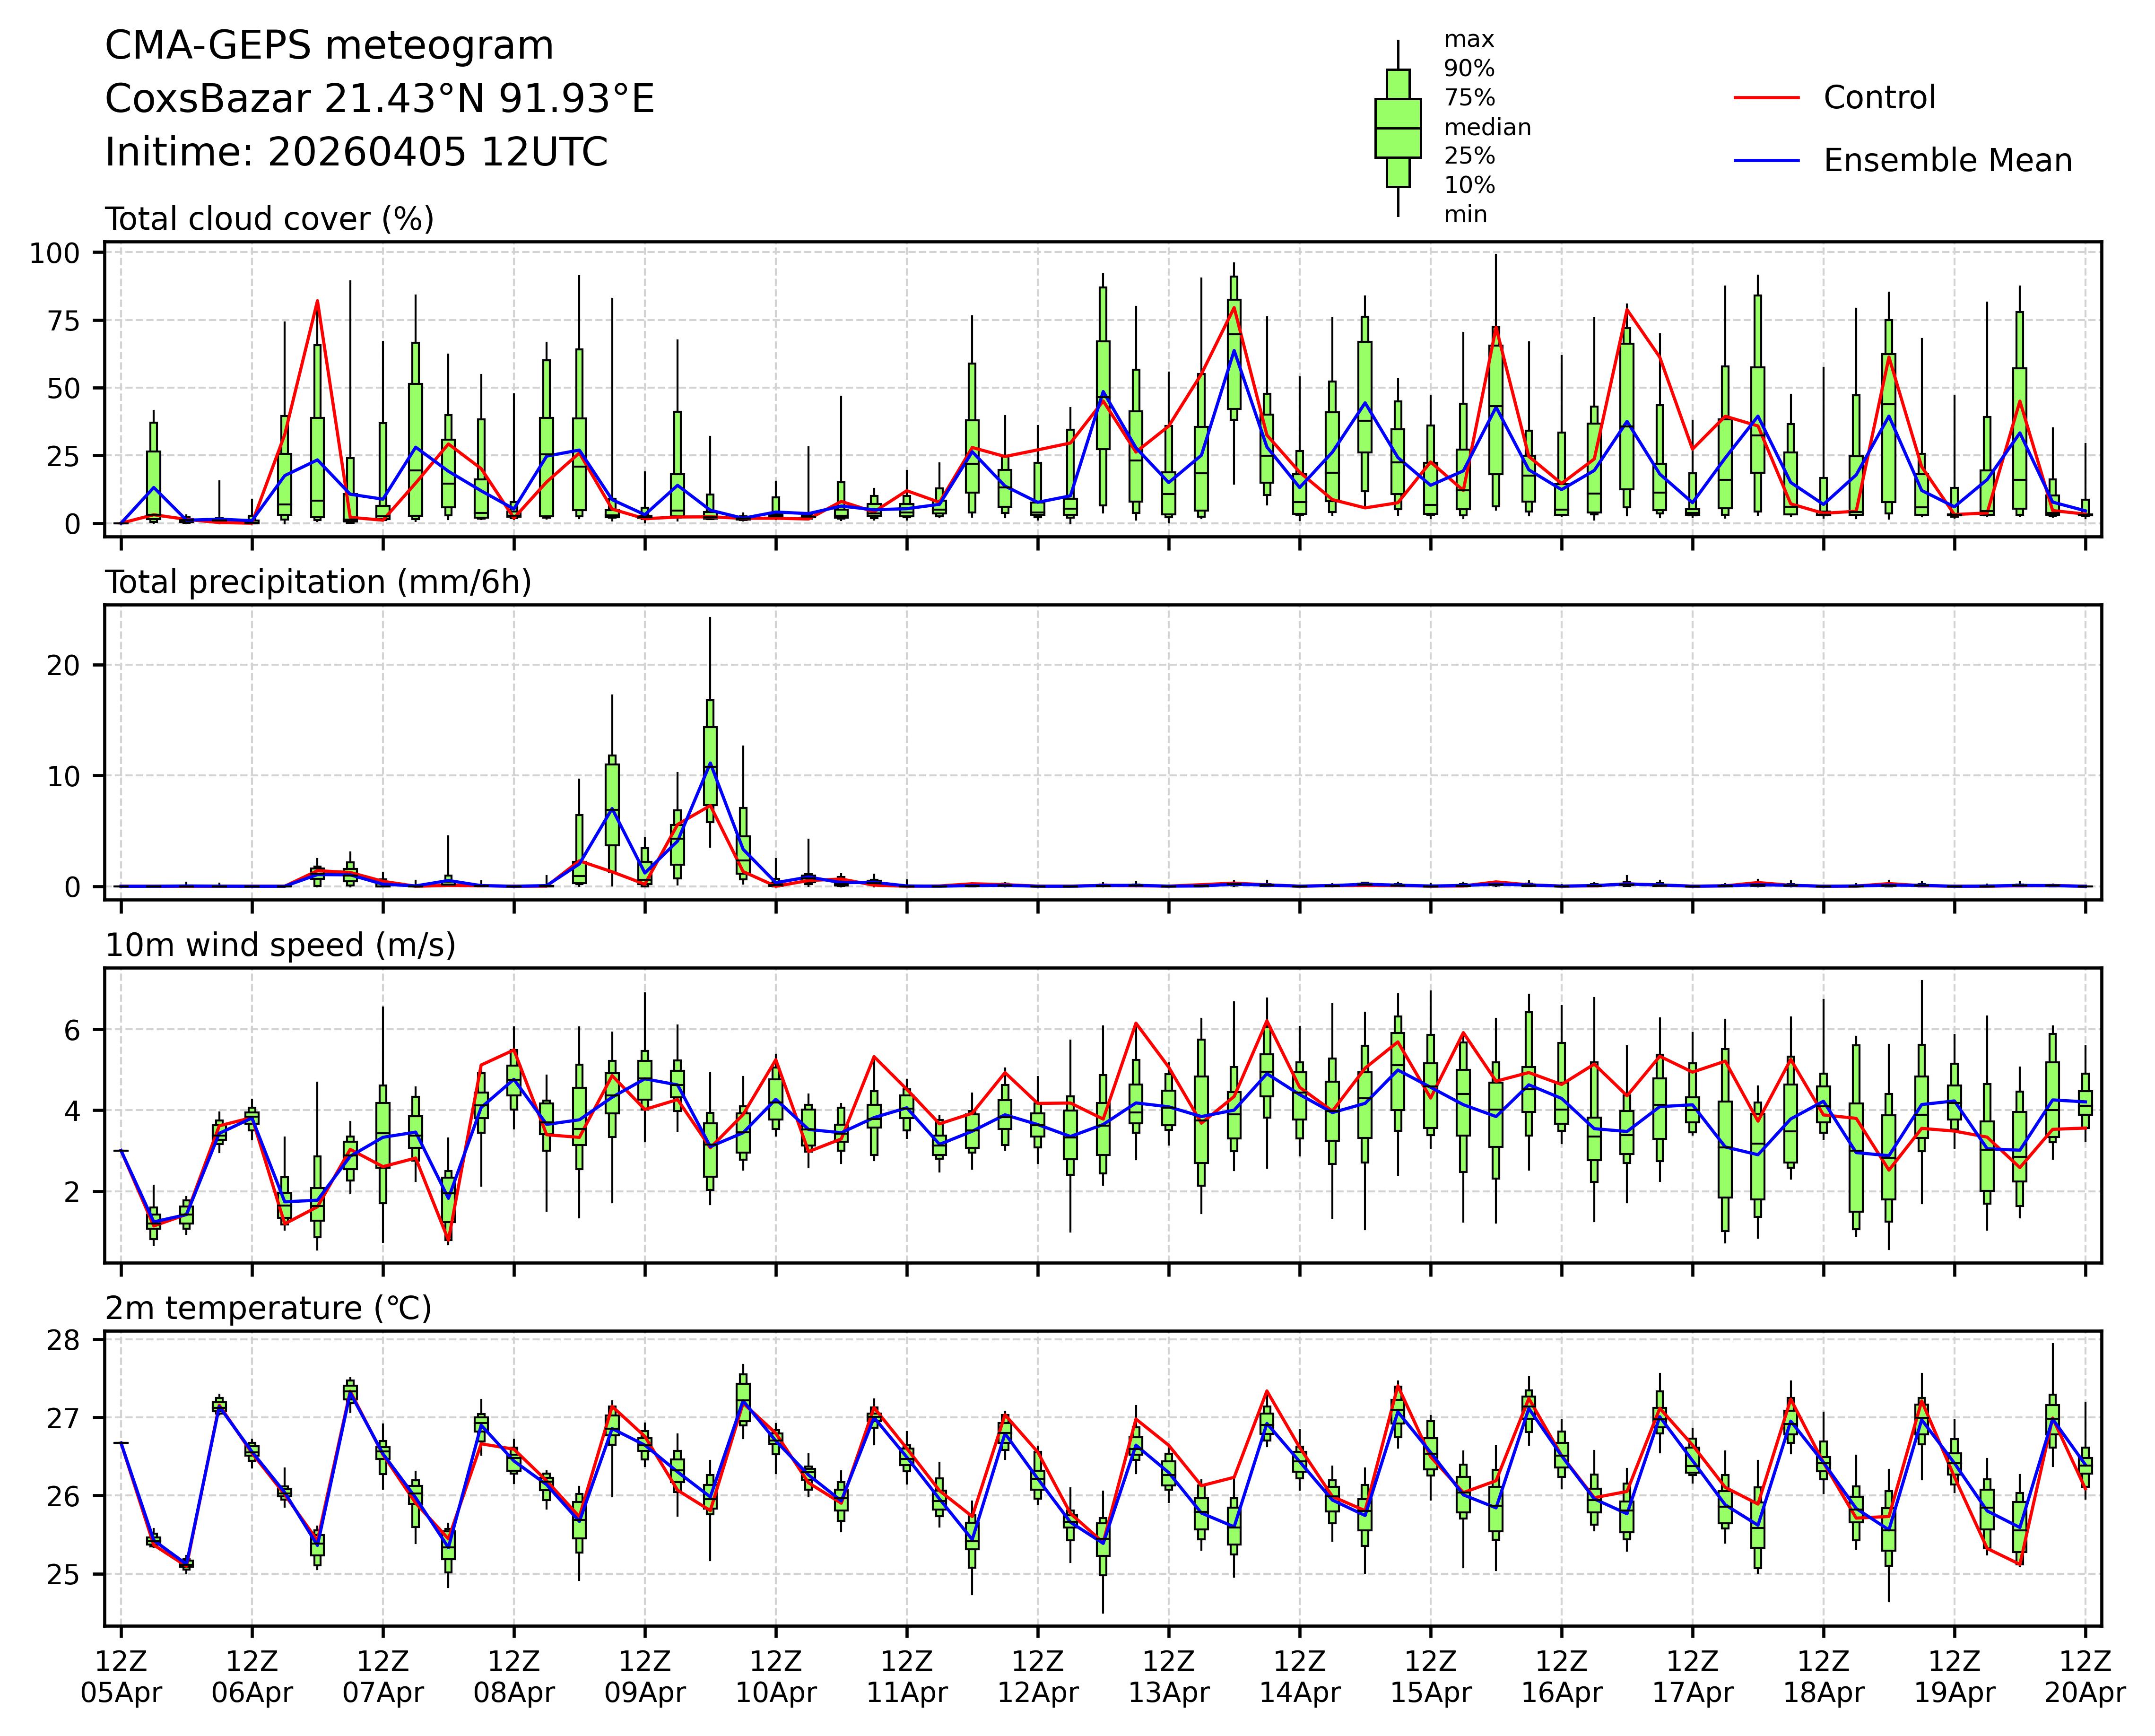Click the red Control legend line
The height and width of the screenshot is (1736, 2155).
pos(1766,98)
